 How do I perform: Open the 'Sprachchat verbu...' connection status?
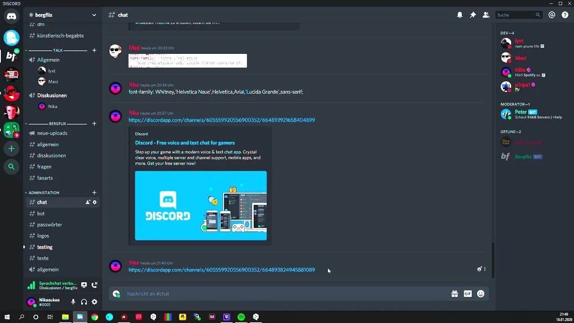click(x=57, y=284)
